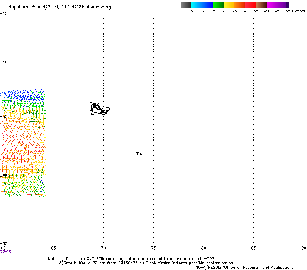Click the legend label '10'
307x270 pixels.
click(203, 11)
